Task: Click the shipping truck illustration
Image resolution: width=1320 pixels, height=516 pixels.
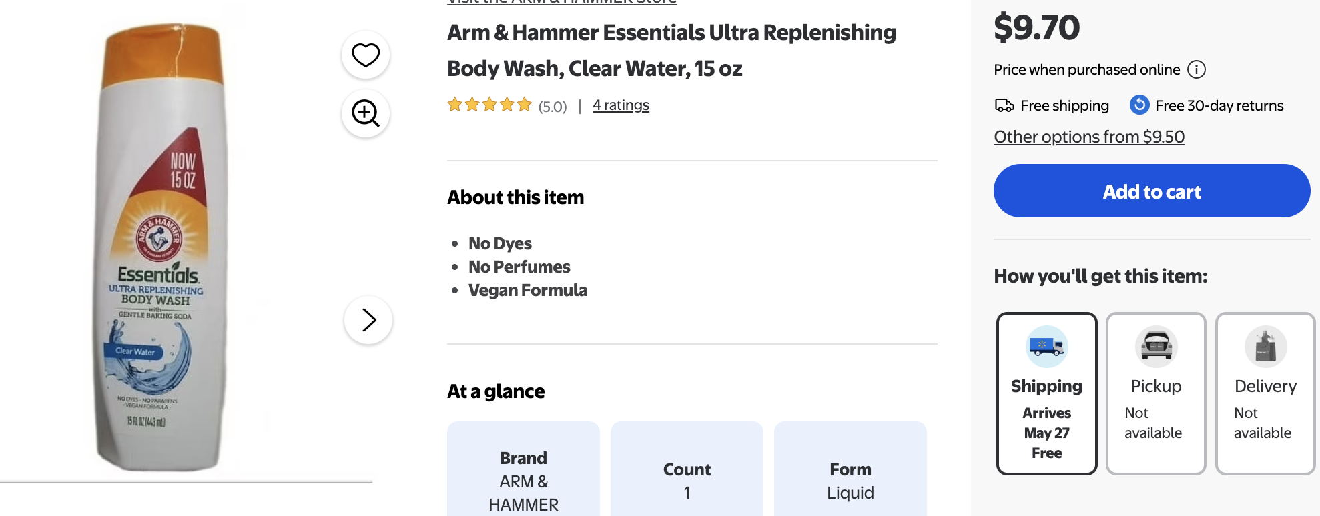Action: coord(1046,346)
